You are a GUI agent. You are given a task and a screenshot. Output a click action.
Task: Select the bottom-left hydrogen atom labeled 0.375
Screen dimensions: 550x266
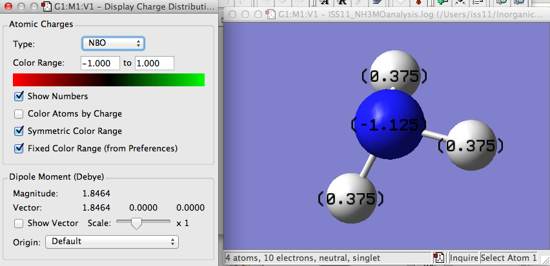pyautogui.click(x=351, y=198)
